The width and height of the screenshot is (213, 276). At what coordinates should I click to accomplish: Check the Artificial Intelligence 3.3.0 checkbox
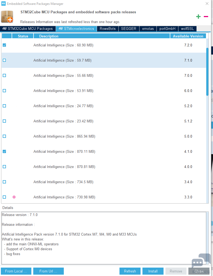[x=4, y=197]
